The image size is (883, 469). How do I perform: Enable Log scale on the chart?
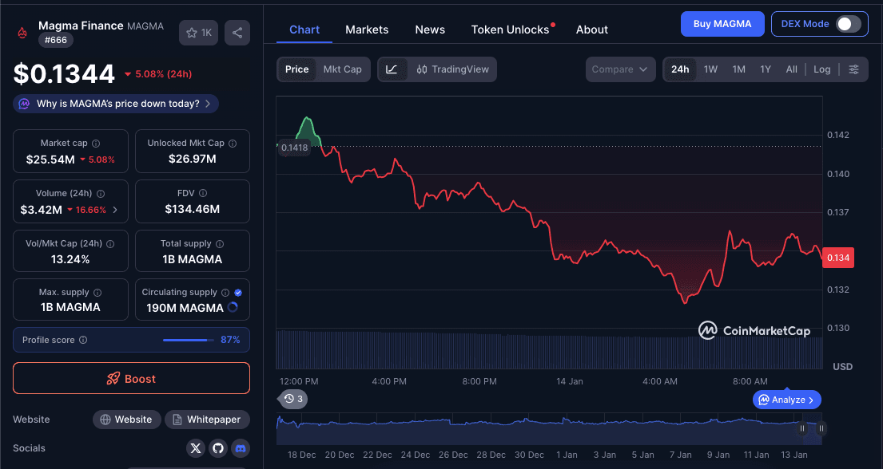pos(821,69)
